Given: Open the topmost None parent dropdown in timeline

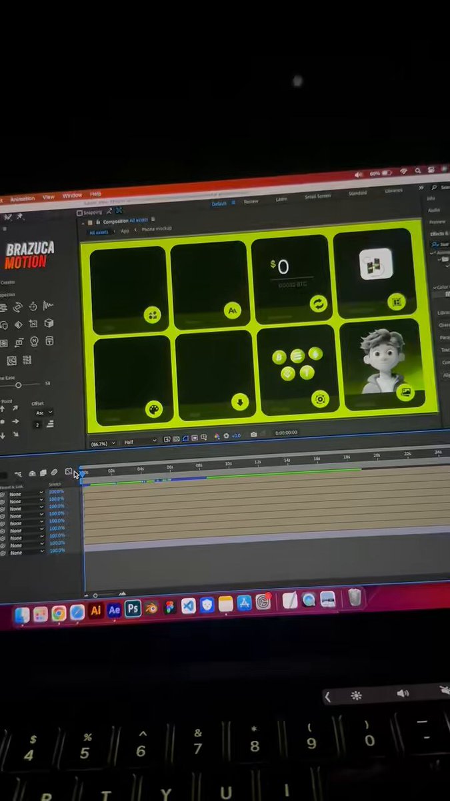Looking at the screenshot, I should [25, 494].
